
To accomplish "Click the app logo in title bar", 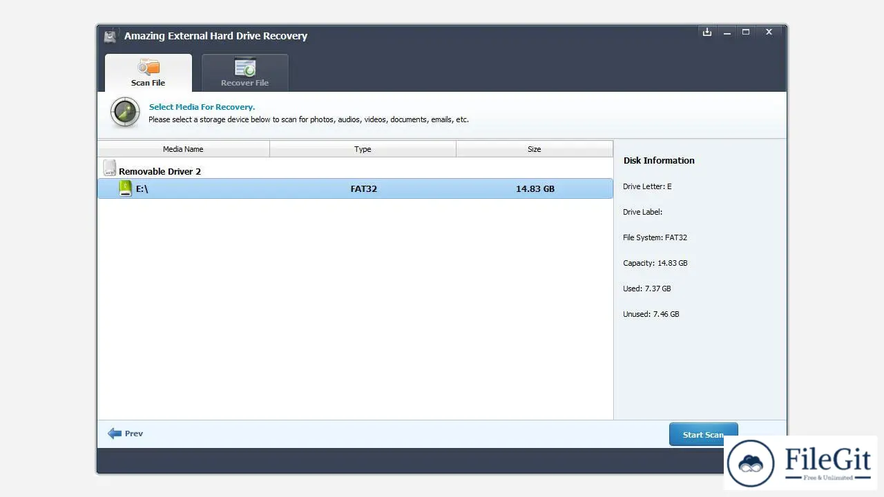I will (x=110, y=36).
